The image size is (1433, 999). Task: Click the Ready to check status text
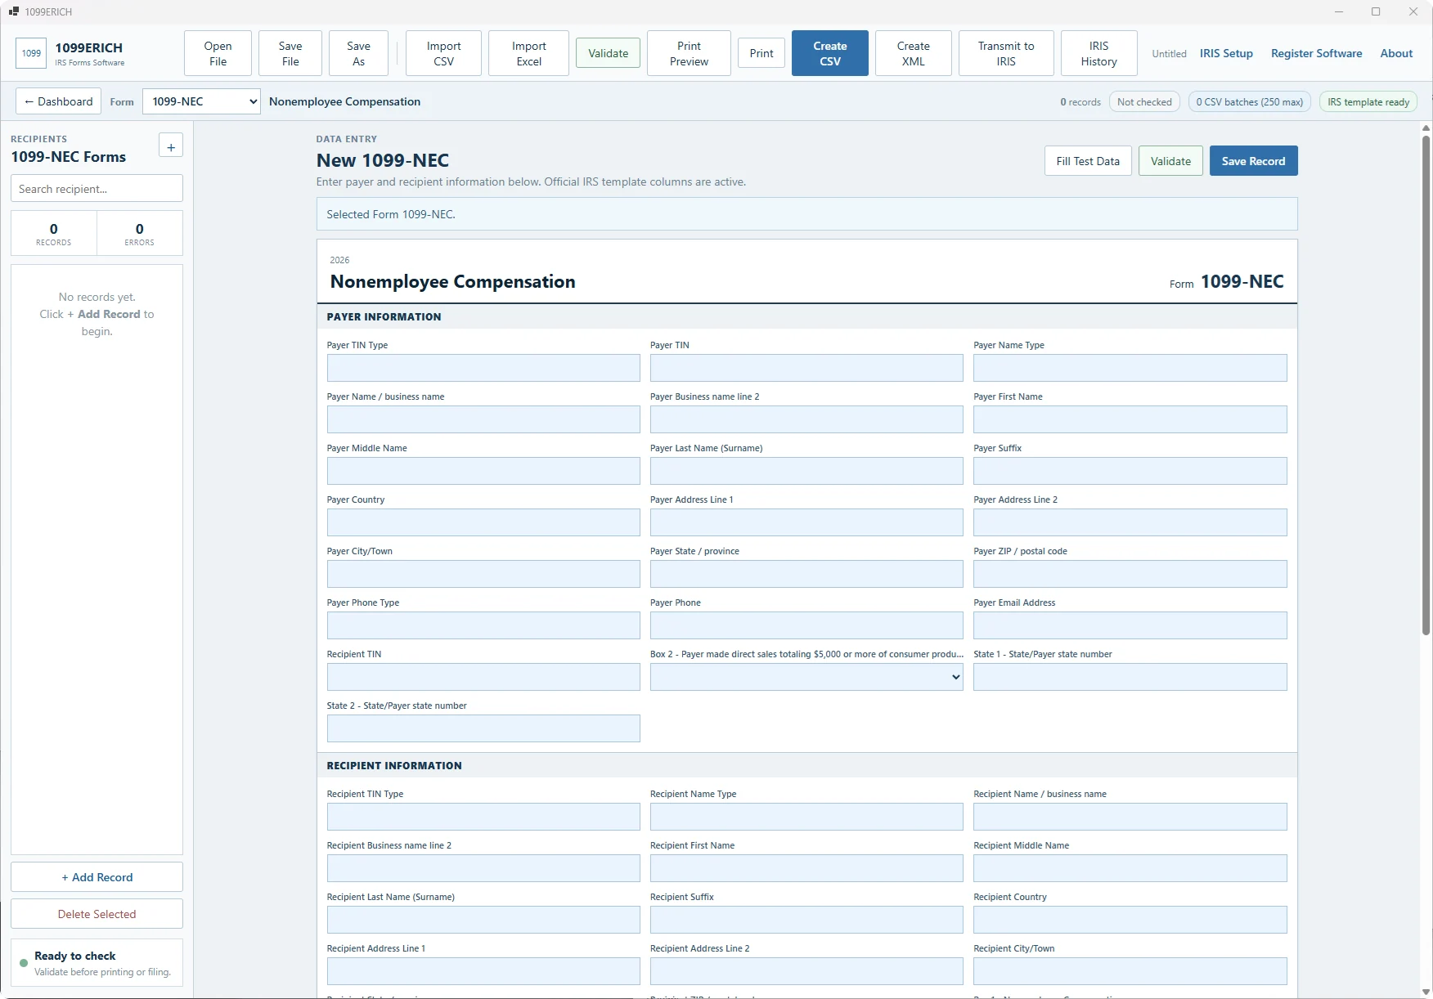coord(75,956)
